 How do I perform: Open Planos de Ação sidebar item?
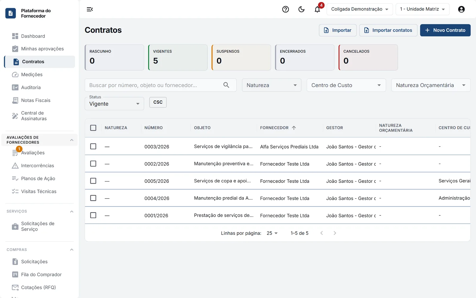click(x=40, y=179)
